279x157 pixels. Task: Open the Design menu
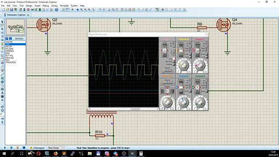(x=29, y=6)
